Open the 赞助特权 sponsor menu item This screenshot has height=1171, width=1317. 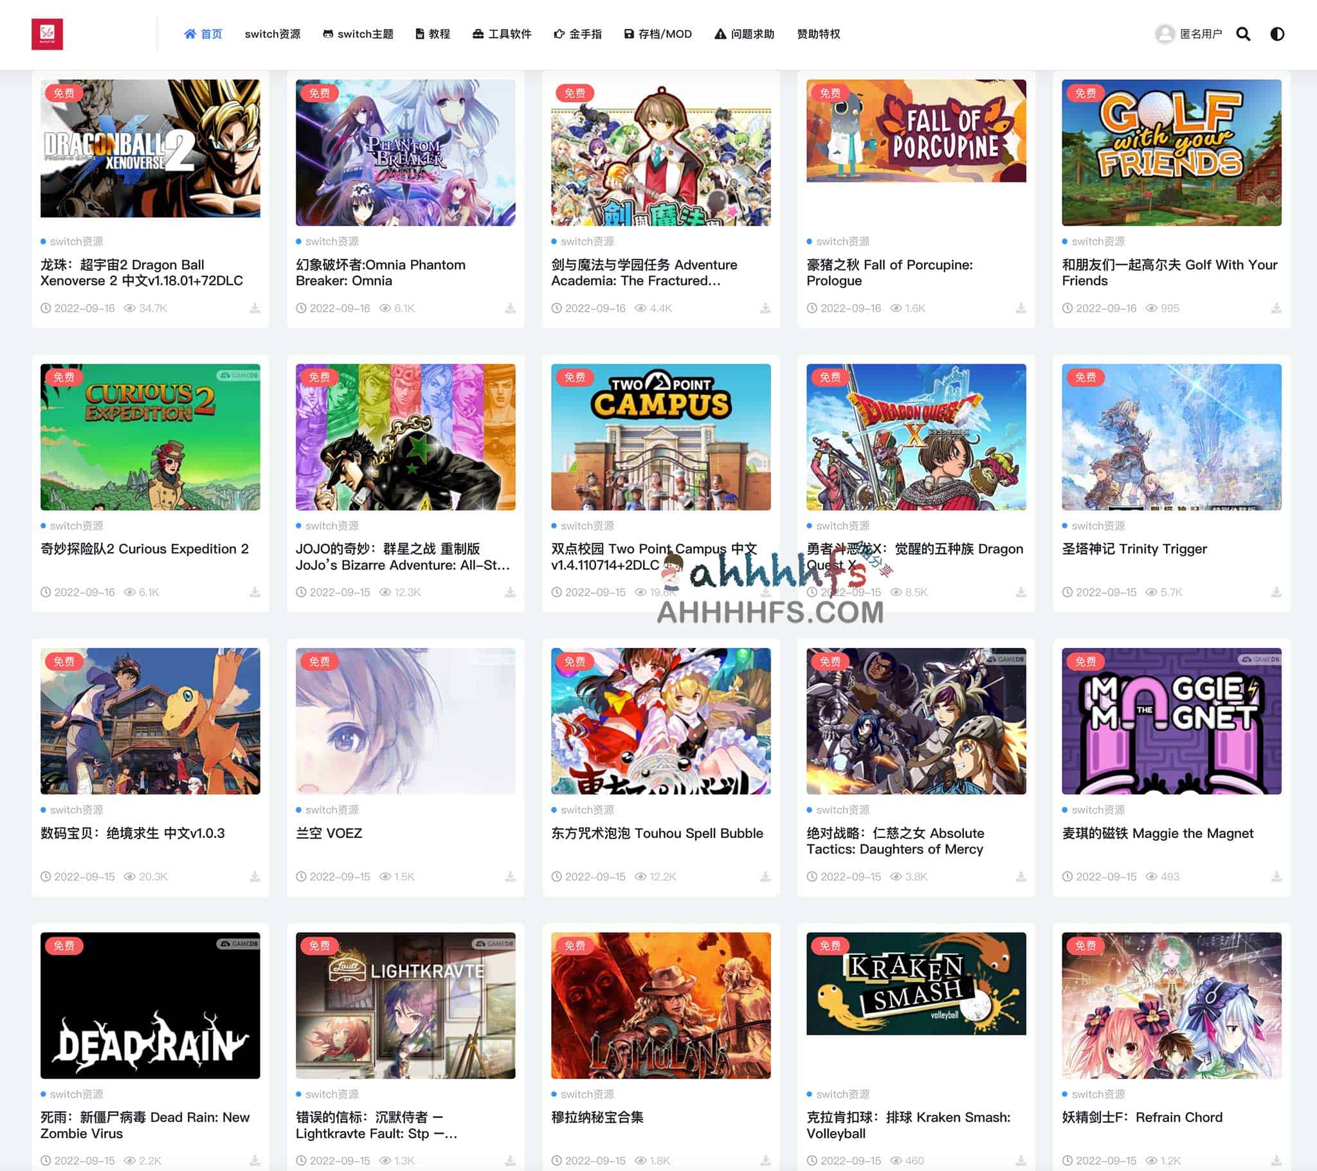pyautogui.click(x=818, y=33)
